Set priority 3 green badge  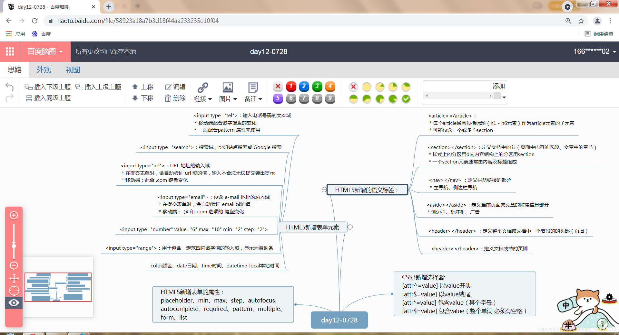(x=317, y=86)
